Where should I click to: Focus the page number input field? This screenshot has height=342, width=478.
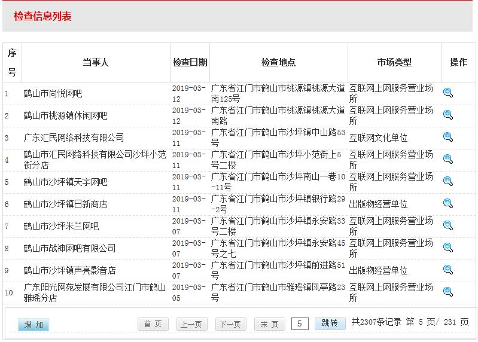tap(300, 323)
